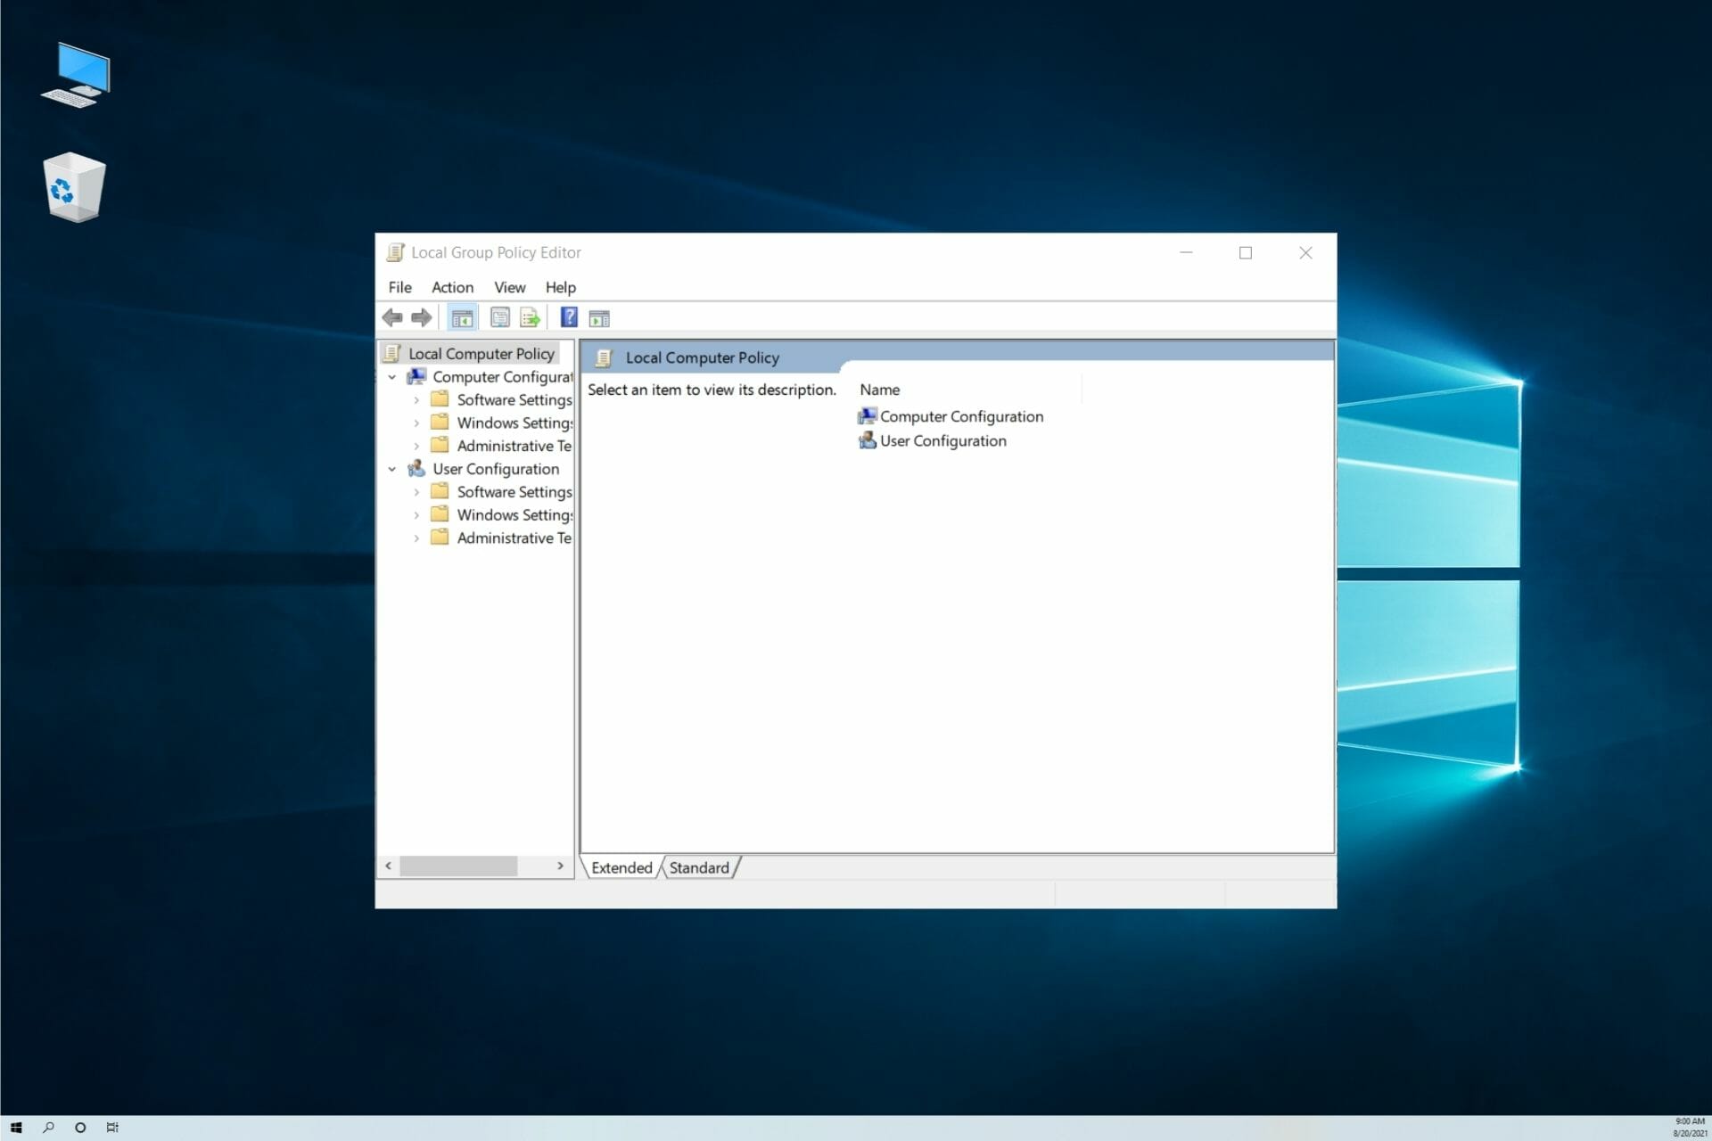Open the blue Help toolbar icon
The image size is (1712, 1141).
click(569, 317)
